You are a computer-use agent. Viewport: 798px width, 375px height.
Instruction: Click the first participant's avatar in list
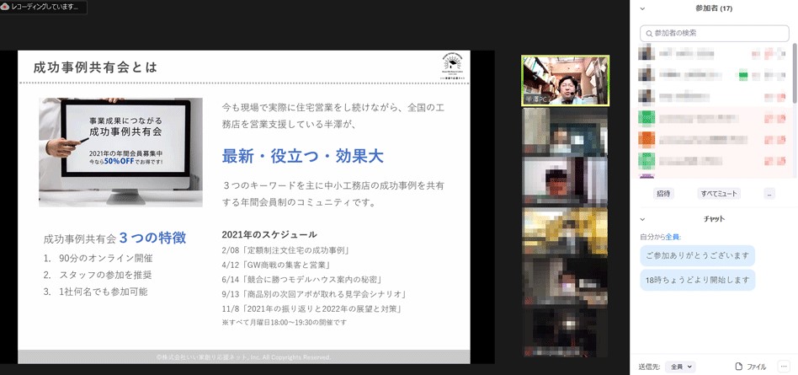tap(646, 54)
